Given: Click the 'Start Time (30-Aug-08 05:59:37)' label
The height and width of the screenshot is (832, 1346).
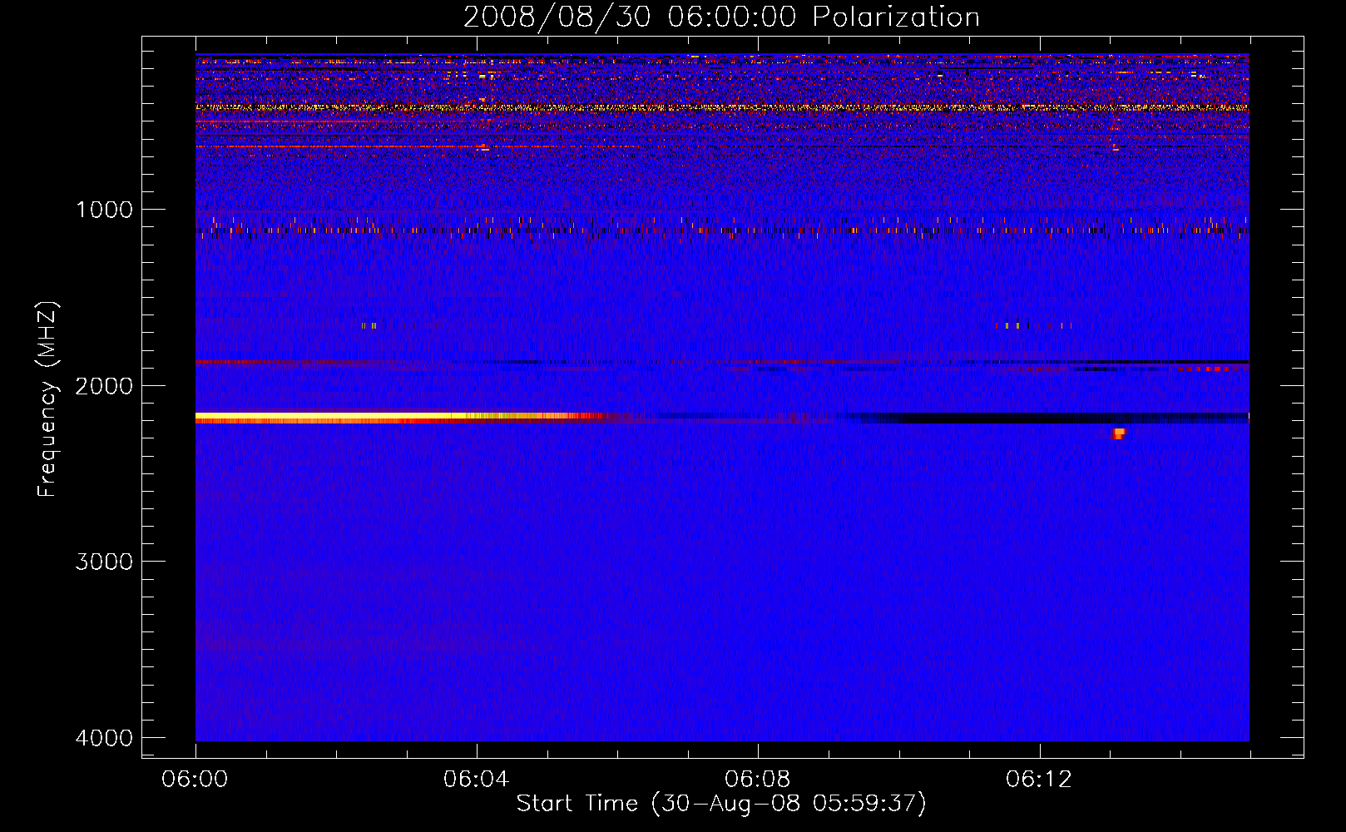Looking at the screenshot, I should [x=721, y=804].
